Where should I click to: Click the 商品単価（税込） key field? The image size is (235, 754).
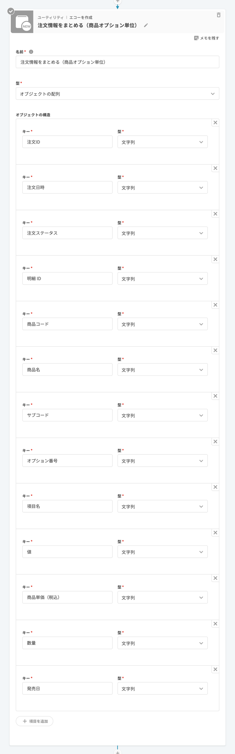click(x=67, y=597)
